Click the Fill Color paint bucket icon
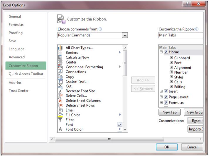The height and width of the screenshot is (156, 209). (60, 115)
